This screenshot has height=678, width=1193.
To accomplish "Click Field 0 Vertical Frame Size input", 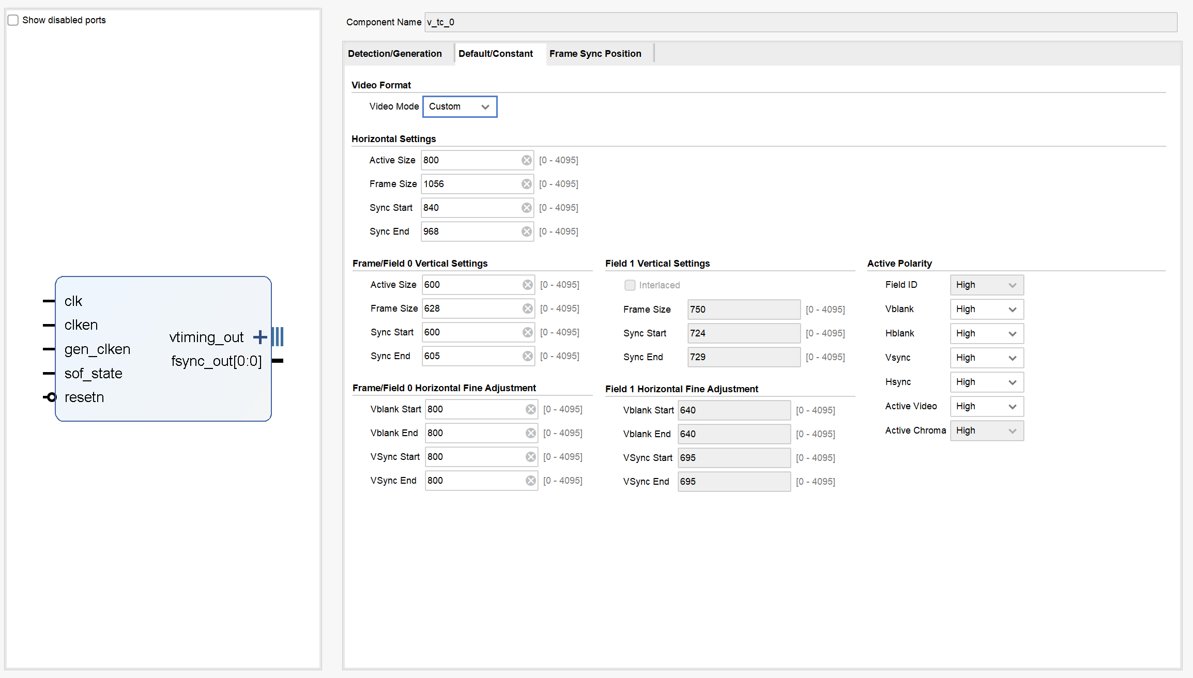I will point(478,309).
